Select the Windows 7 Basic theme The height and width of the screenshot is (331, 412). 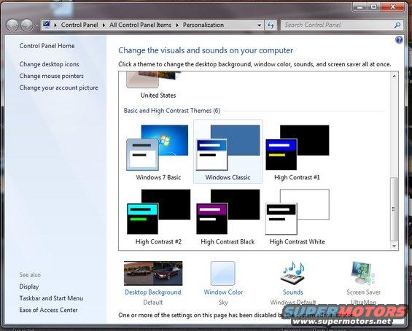[x=158, y=152]
